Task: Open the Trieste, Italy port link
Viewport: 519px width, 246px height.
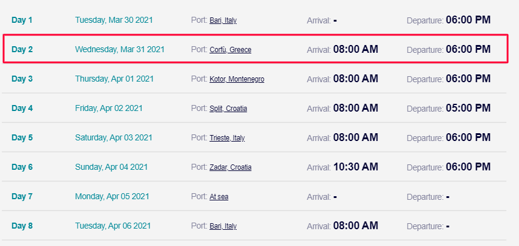Action: tap(227, 138)
